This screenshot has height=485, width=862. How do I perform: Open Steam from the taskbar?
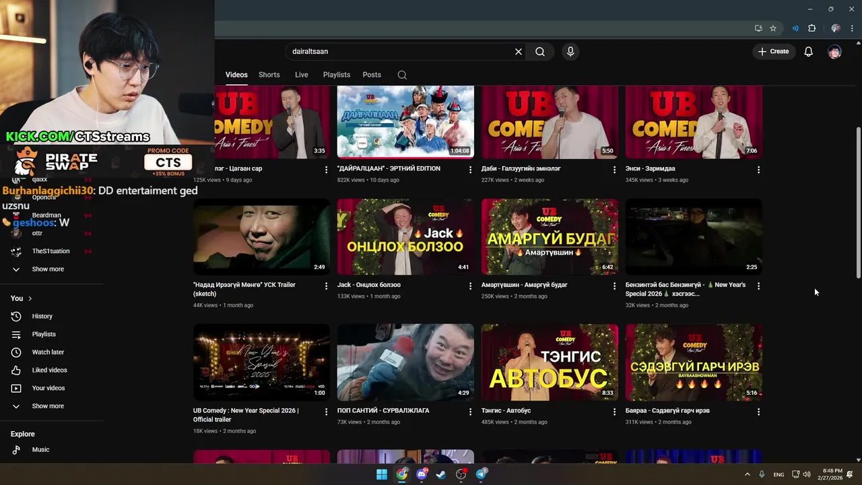[441, 474]
